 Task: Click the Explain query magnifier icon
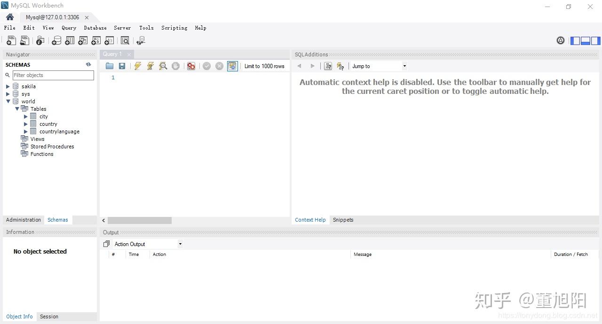[x=163, y=66]
